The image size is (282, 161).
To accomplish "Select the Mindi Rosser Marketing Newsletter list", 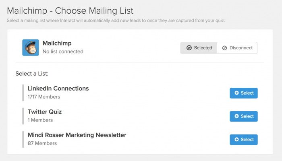I will click(x=244, y=140).
